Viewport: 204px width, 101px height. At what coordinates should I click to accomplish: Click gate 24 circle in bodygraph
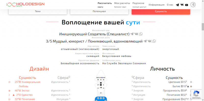click(101, 85)
